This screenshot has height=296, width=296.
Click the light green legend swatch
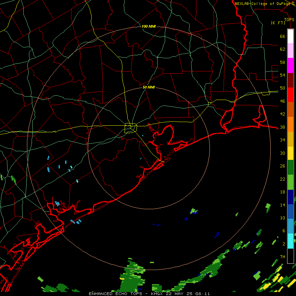click(x=290, y=182)
